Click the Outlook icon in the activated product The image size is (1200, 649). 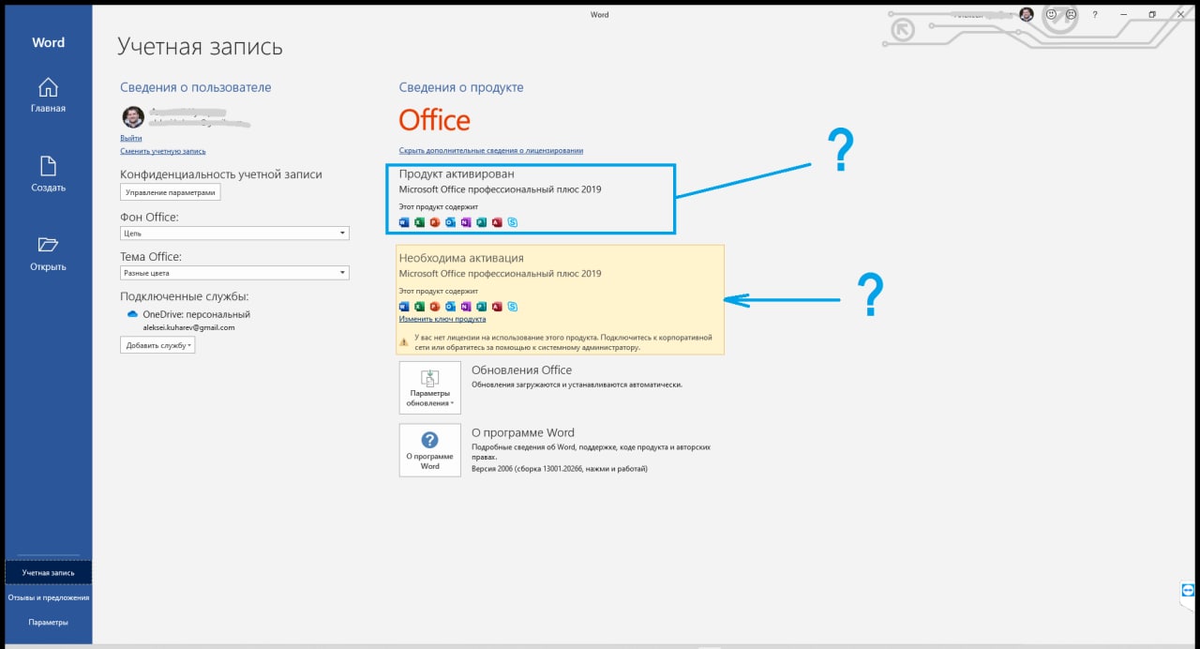450,222
